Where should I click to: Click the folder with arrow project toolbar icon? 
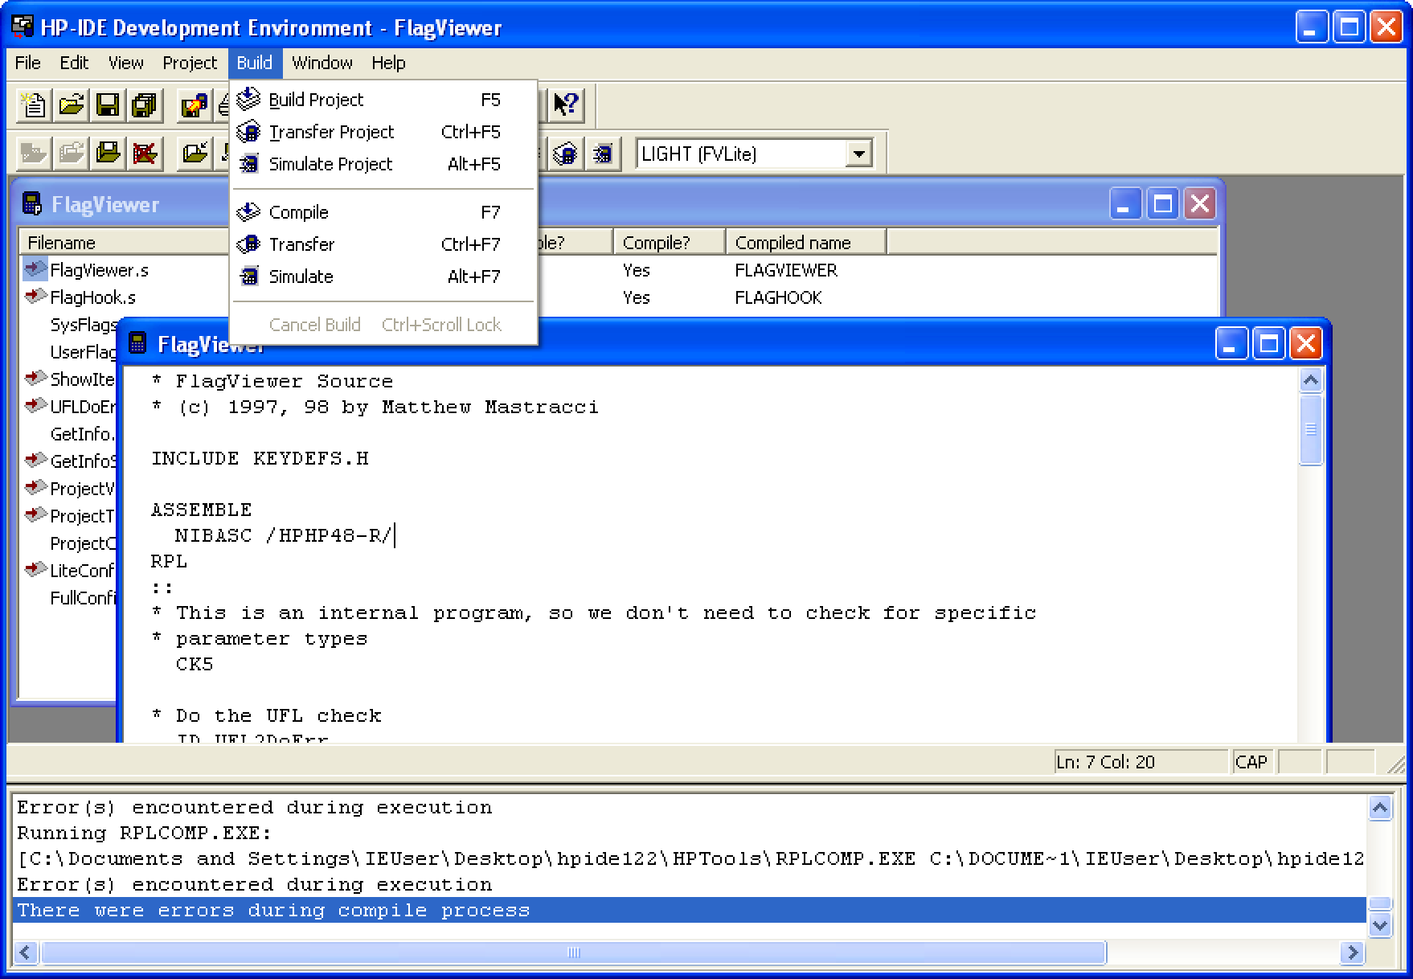[x=195, y=153]
